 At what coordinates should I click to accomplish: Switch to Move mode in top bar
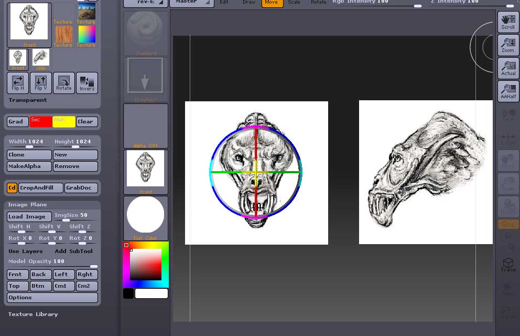[272, 3]
